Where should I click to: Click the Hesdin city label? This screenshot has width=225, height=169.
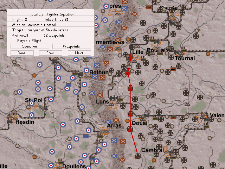click(25, 122)
